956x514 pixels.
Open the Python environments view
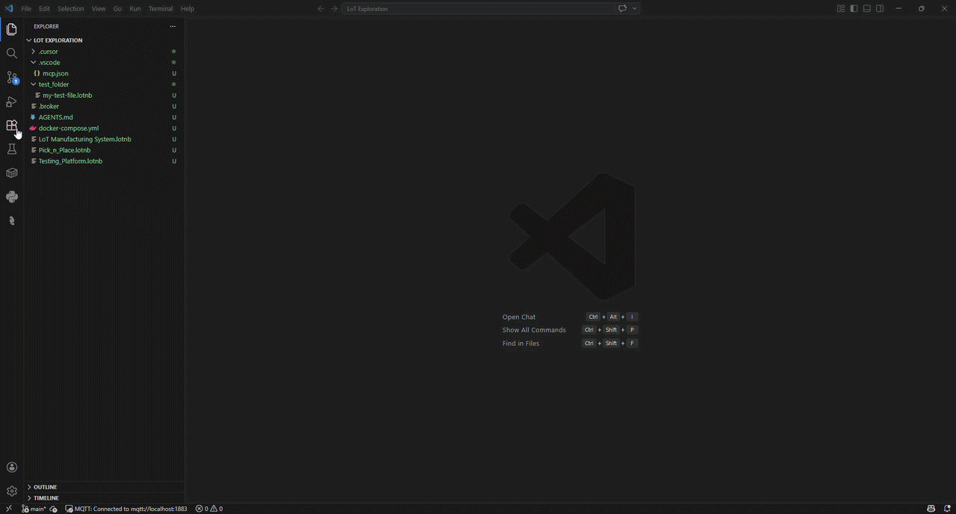pyautogui.click(x=11, y=196)
